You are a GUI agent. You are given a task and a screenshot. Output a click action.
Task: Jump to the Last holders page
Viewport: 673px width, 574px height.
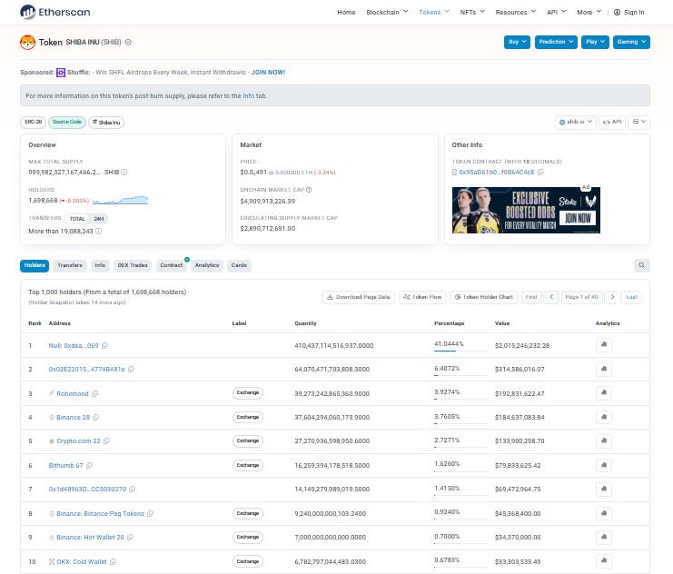(632, 297)
